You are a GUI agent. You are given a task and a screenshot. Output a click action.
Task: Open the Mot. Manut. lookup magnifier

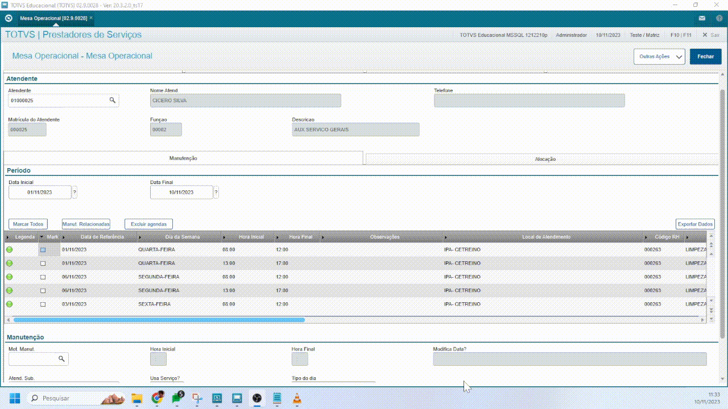pos(61,359)
